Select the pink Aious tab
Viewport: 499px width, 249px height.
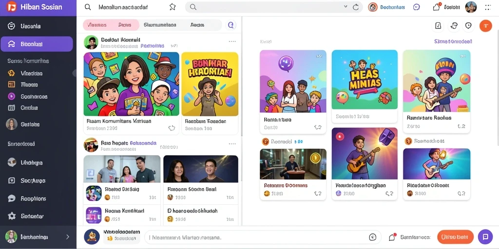(124, 25)
